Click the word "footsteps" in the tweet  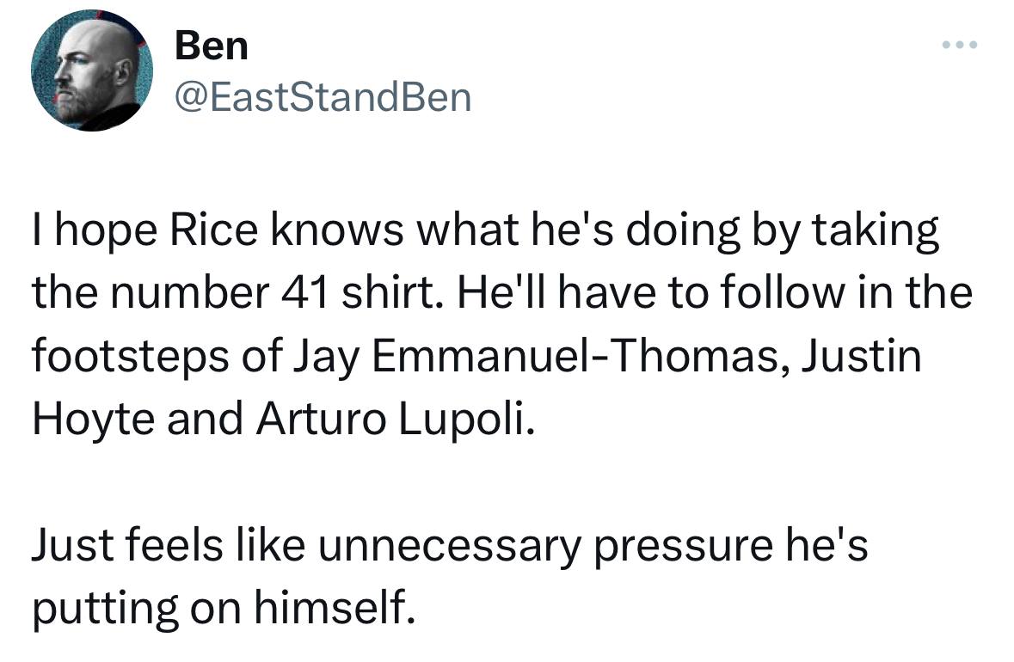[131, 357]
